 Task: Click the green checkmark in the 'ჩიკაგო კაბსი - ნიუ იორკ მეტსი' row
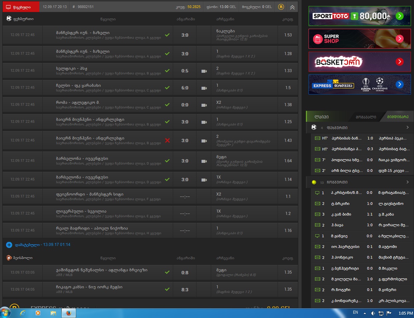click(x=167, y=289)
